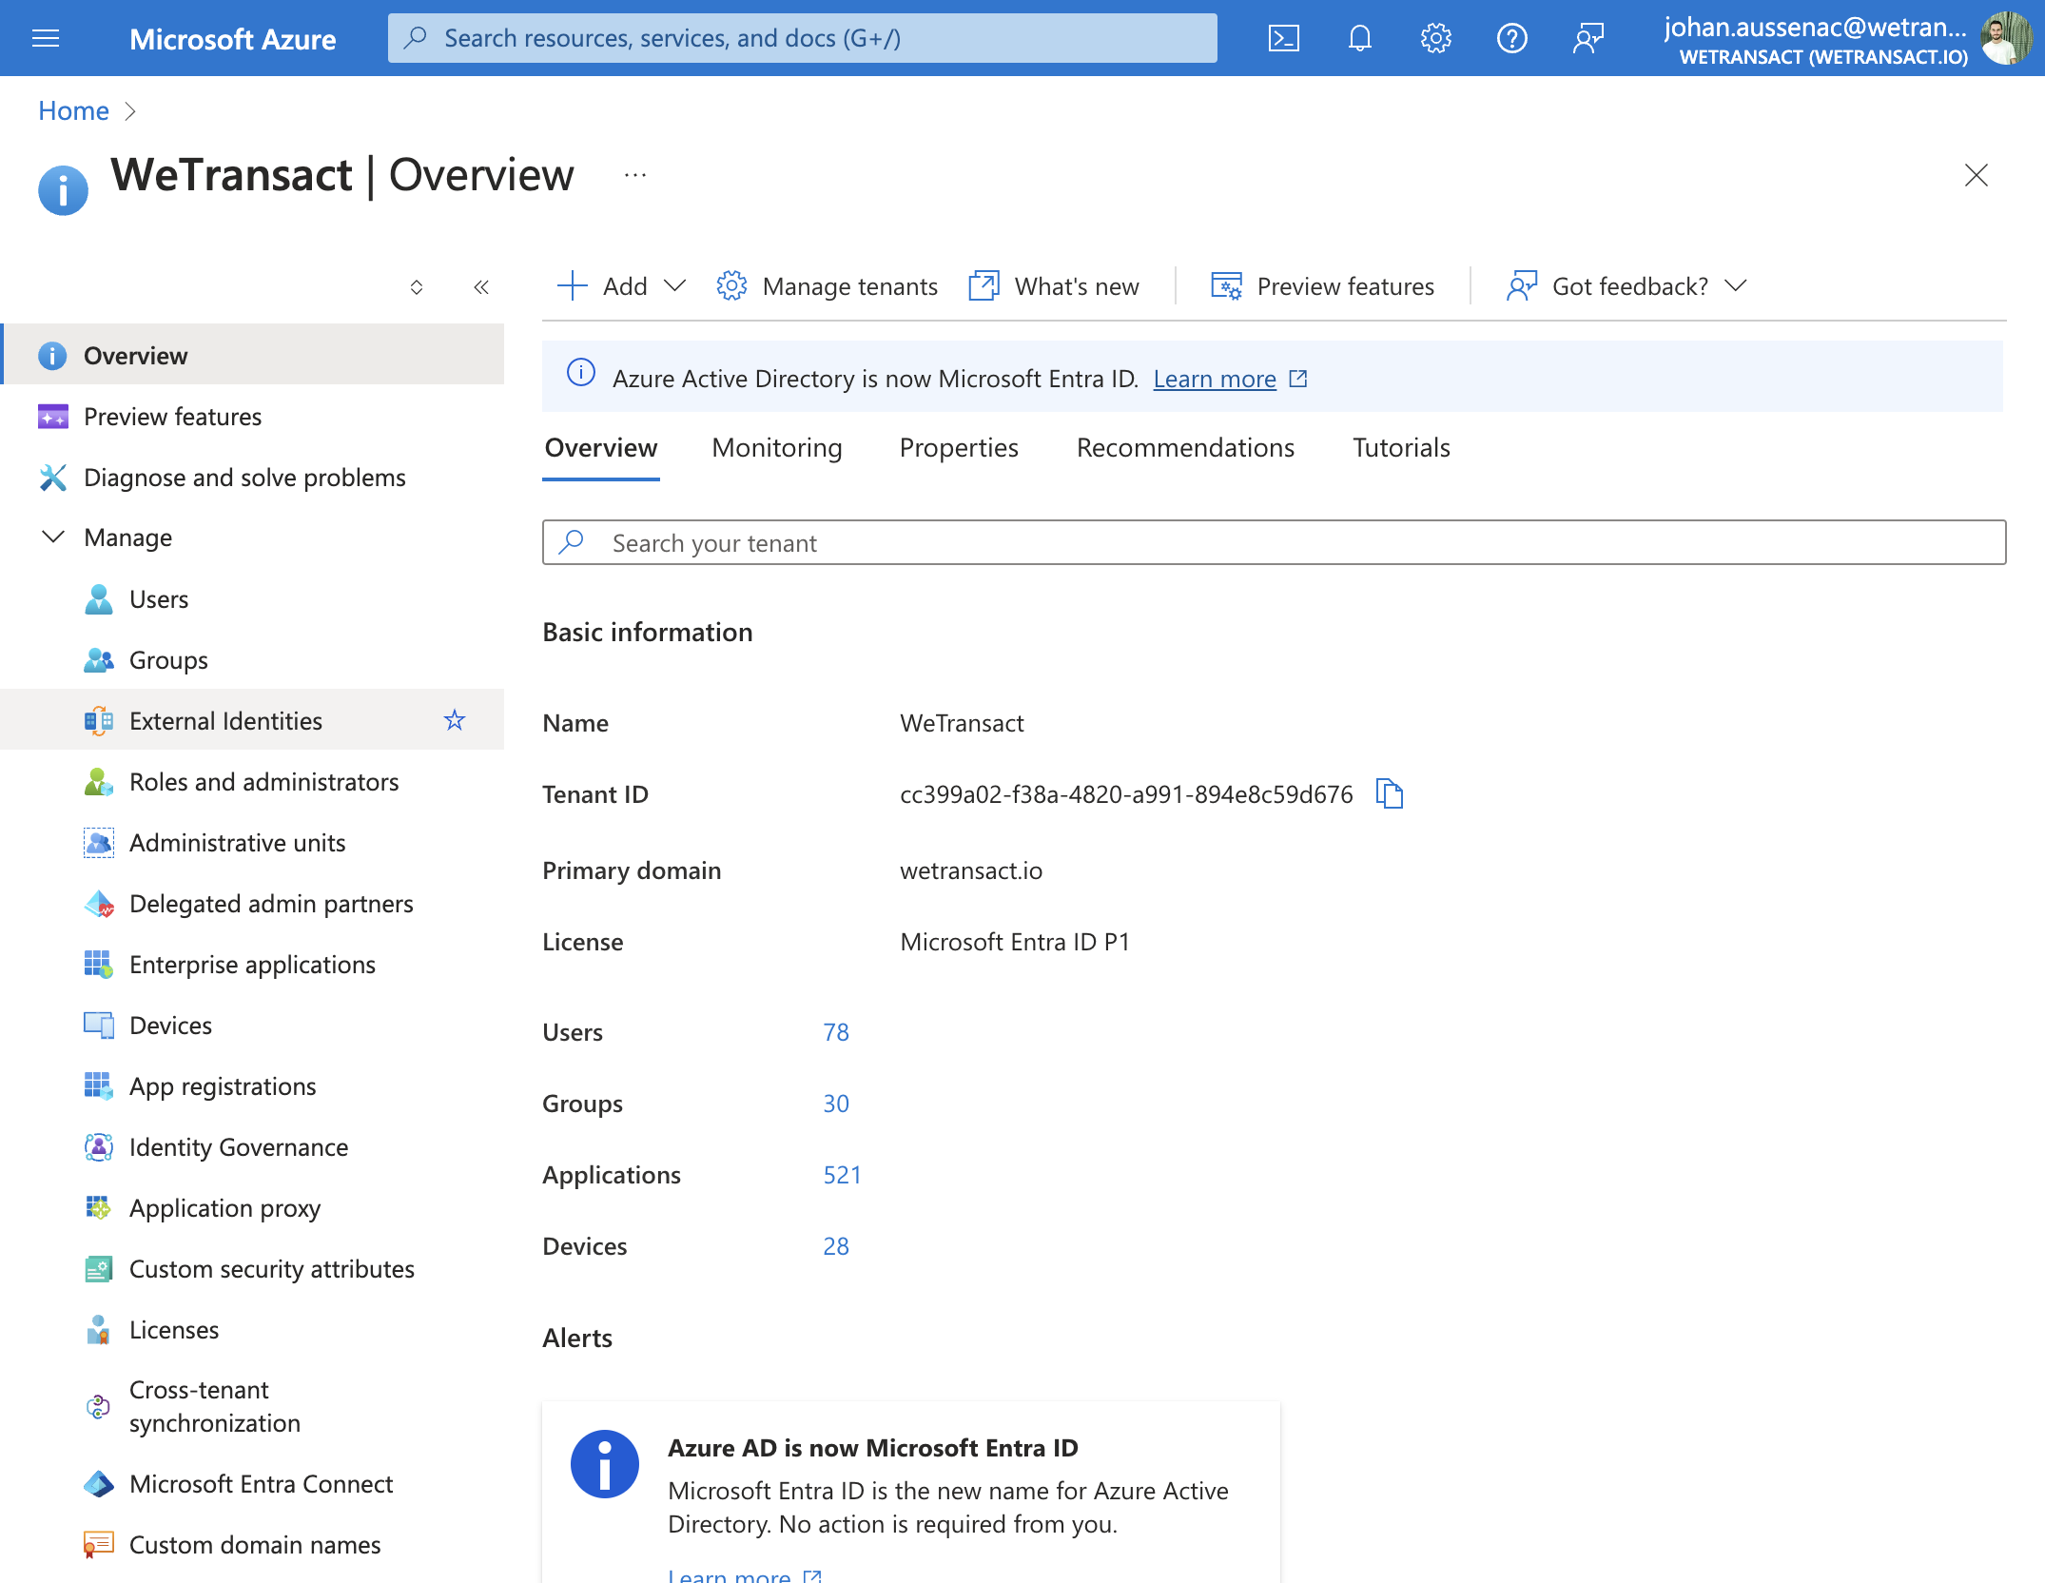This screenshot has height=1583, width=2045.
Task: Open Preview features in toolbar
Action: [x=1322, y=286]
